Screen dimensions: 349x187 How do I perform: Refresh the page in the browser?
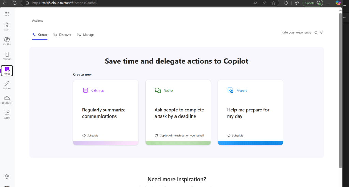click(15, 3)
